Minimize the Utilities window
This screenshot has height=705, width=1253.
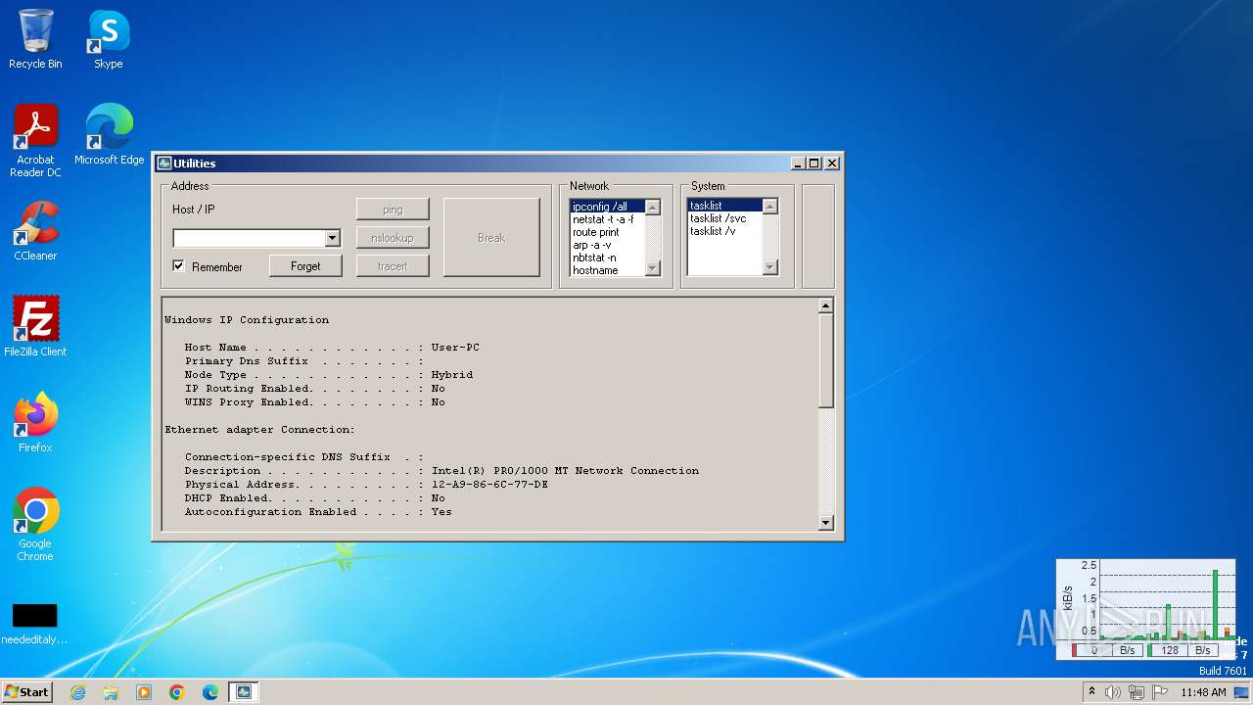798,164
